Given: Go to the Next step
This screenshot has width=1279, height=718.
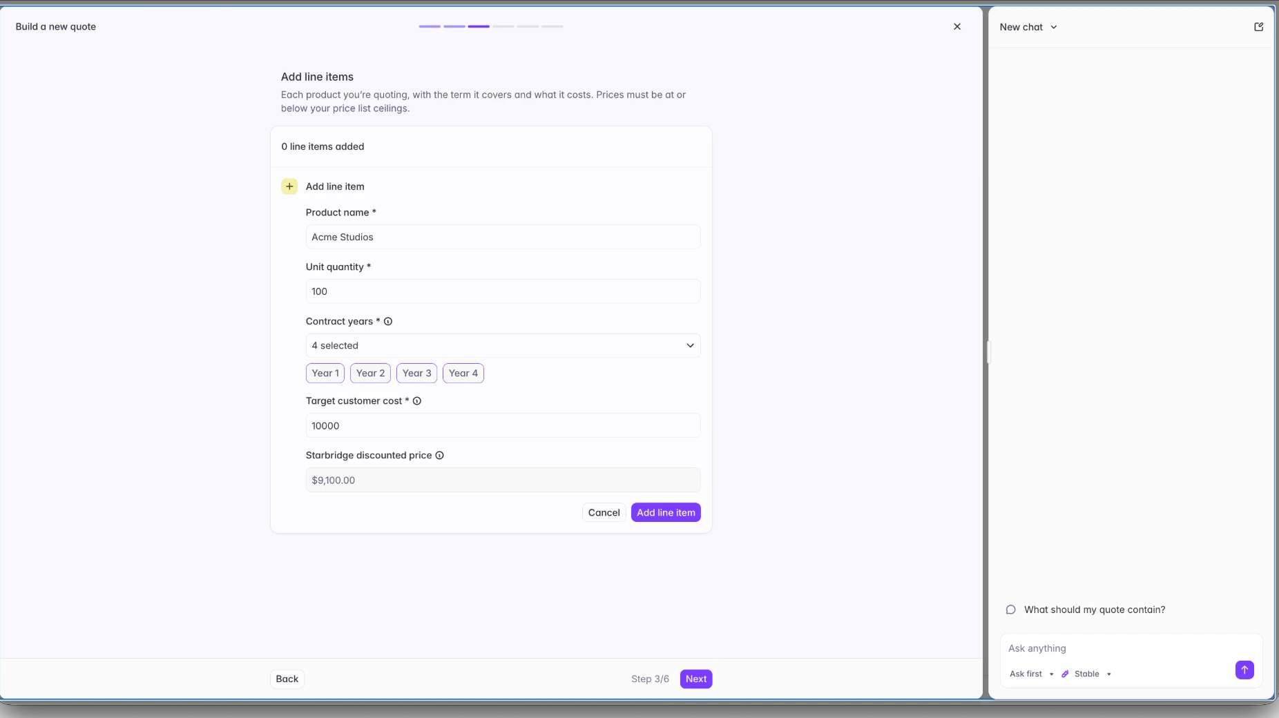Looking at the screenshot, I should tap(696, 679).
